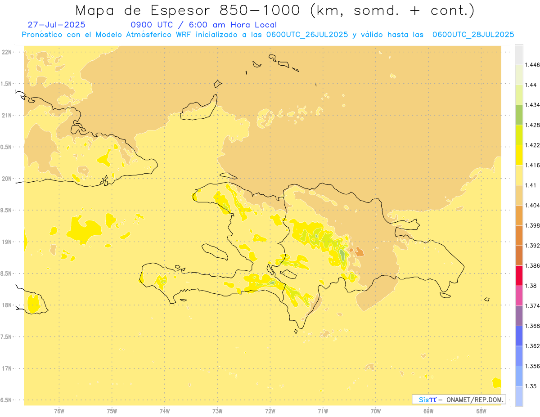This screenshot has width=540, height=417.
Task: Click the legend value 1.356
Action: click(x=532, y=366)
